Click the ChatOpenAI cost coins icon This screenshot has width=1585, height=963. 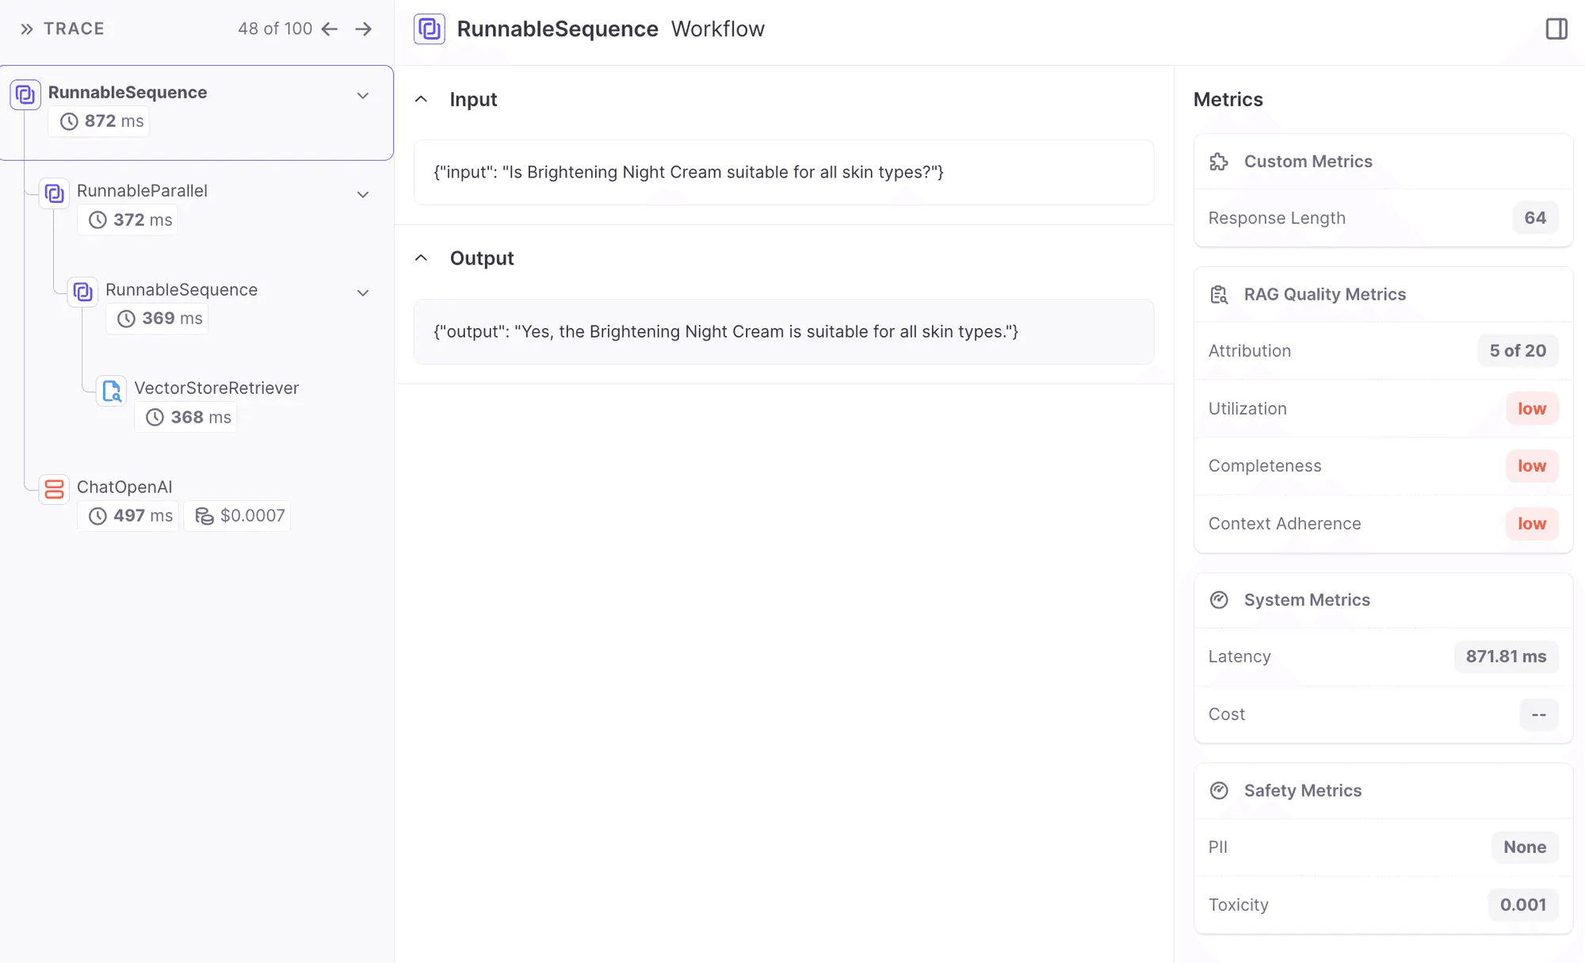pyautogui.click(x=204, y=516)
